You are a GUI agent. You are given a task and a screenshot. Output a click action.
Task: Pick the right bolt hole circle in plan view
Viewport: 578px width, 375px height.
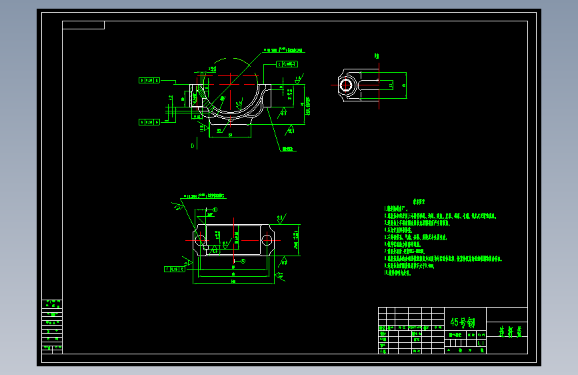point(267,241)
